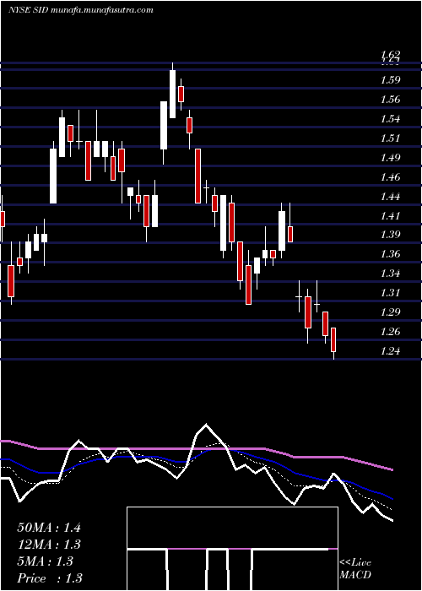Screen dimensions: 422x591
Task: Click the 1.51 price axis label
Action: (x=390, y=138)
